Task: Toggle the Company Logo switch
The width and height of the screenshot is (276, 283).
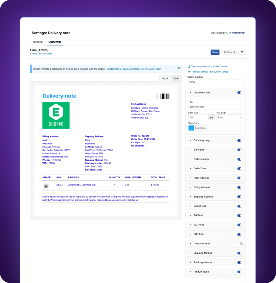Action: pos(239,140)
